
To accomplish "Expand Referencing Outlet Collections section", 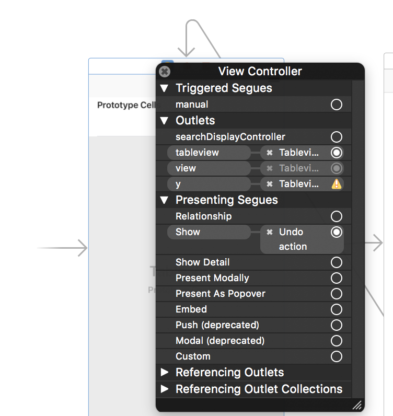I will (x=165, y=389).
